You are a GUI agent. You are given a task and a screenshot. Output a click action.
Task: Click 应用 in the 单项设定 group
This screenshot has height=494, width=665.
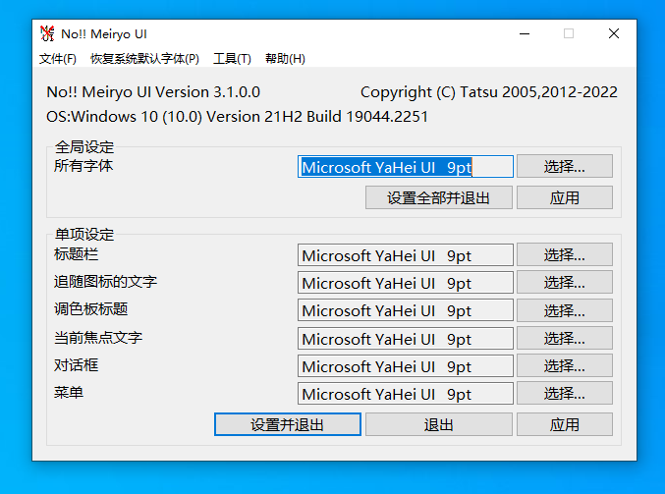click(x=565, y=424)
